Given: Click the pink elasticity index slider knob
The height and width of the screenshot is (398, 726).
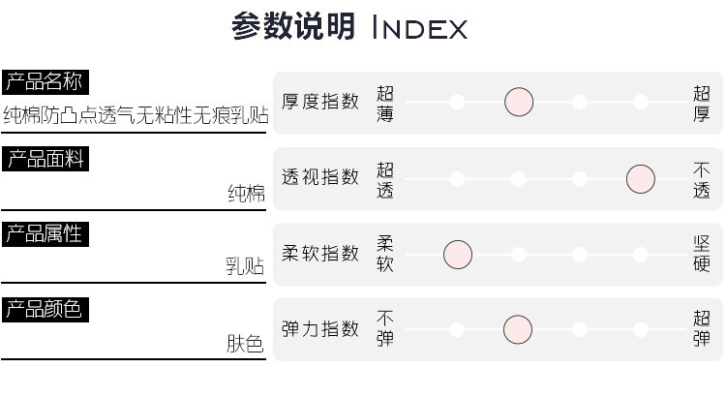Looking at the screenshot, I should (x=518, y=329).
